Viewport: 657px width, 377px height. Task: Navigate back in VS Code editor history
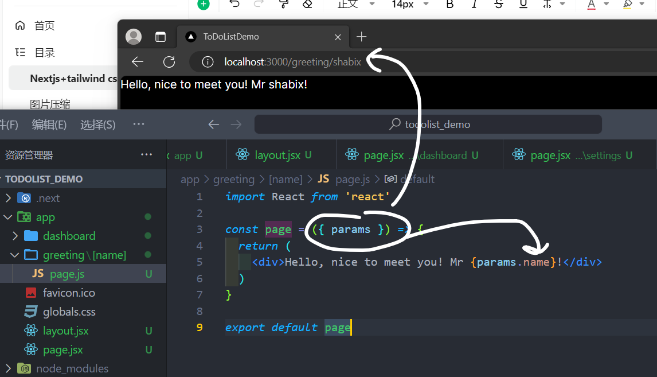pyautogui.click(x=214, y=125)
